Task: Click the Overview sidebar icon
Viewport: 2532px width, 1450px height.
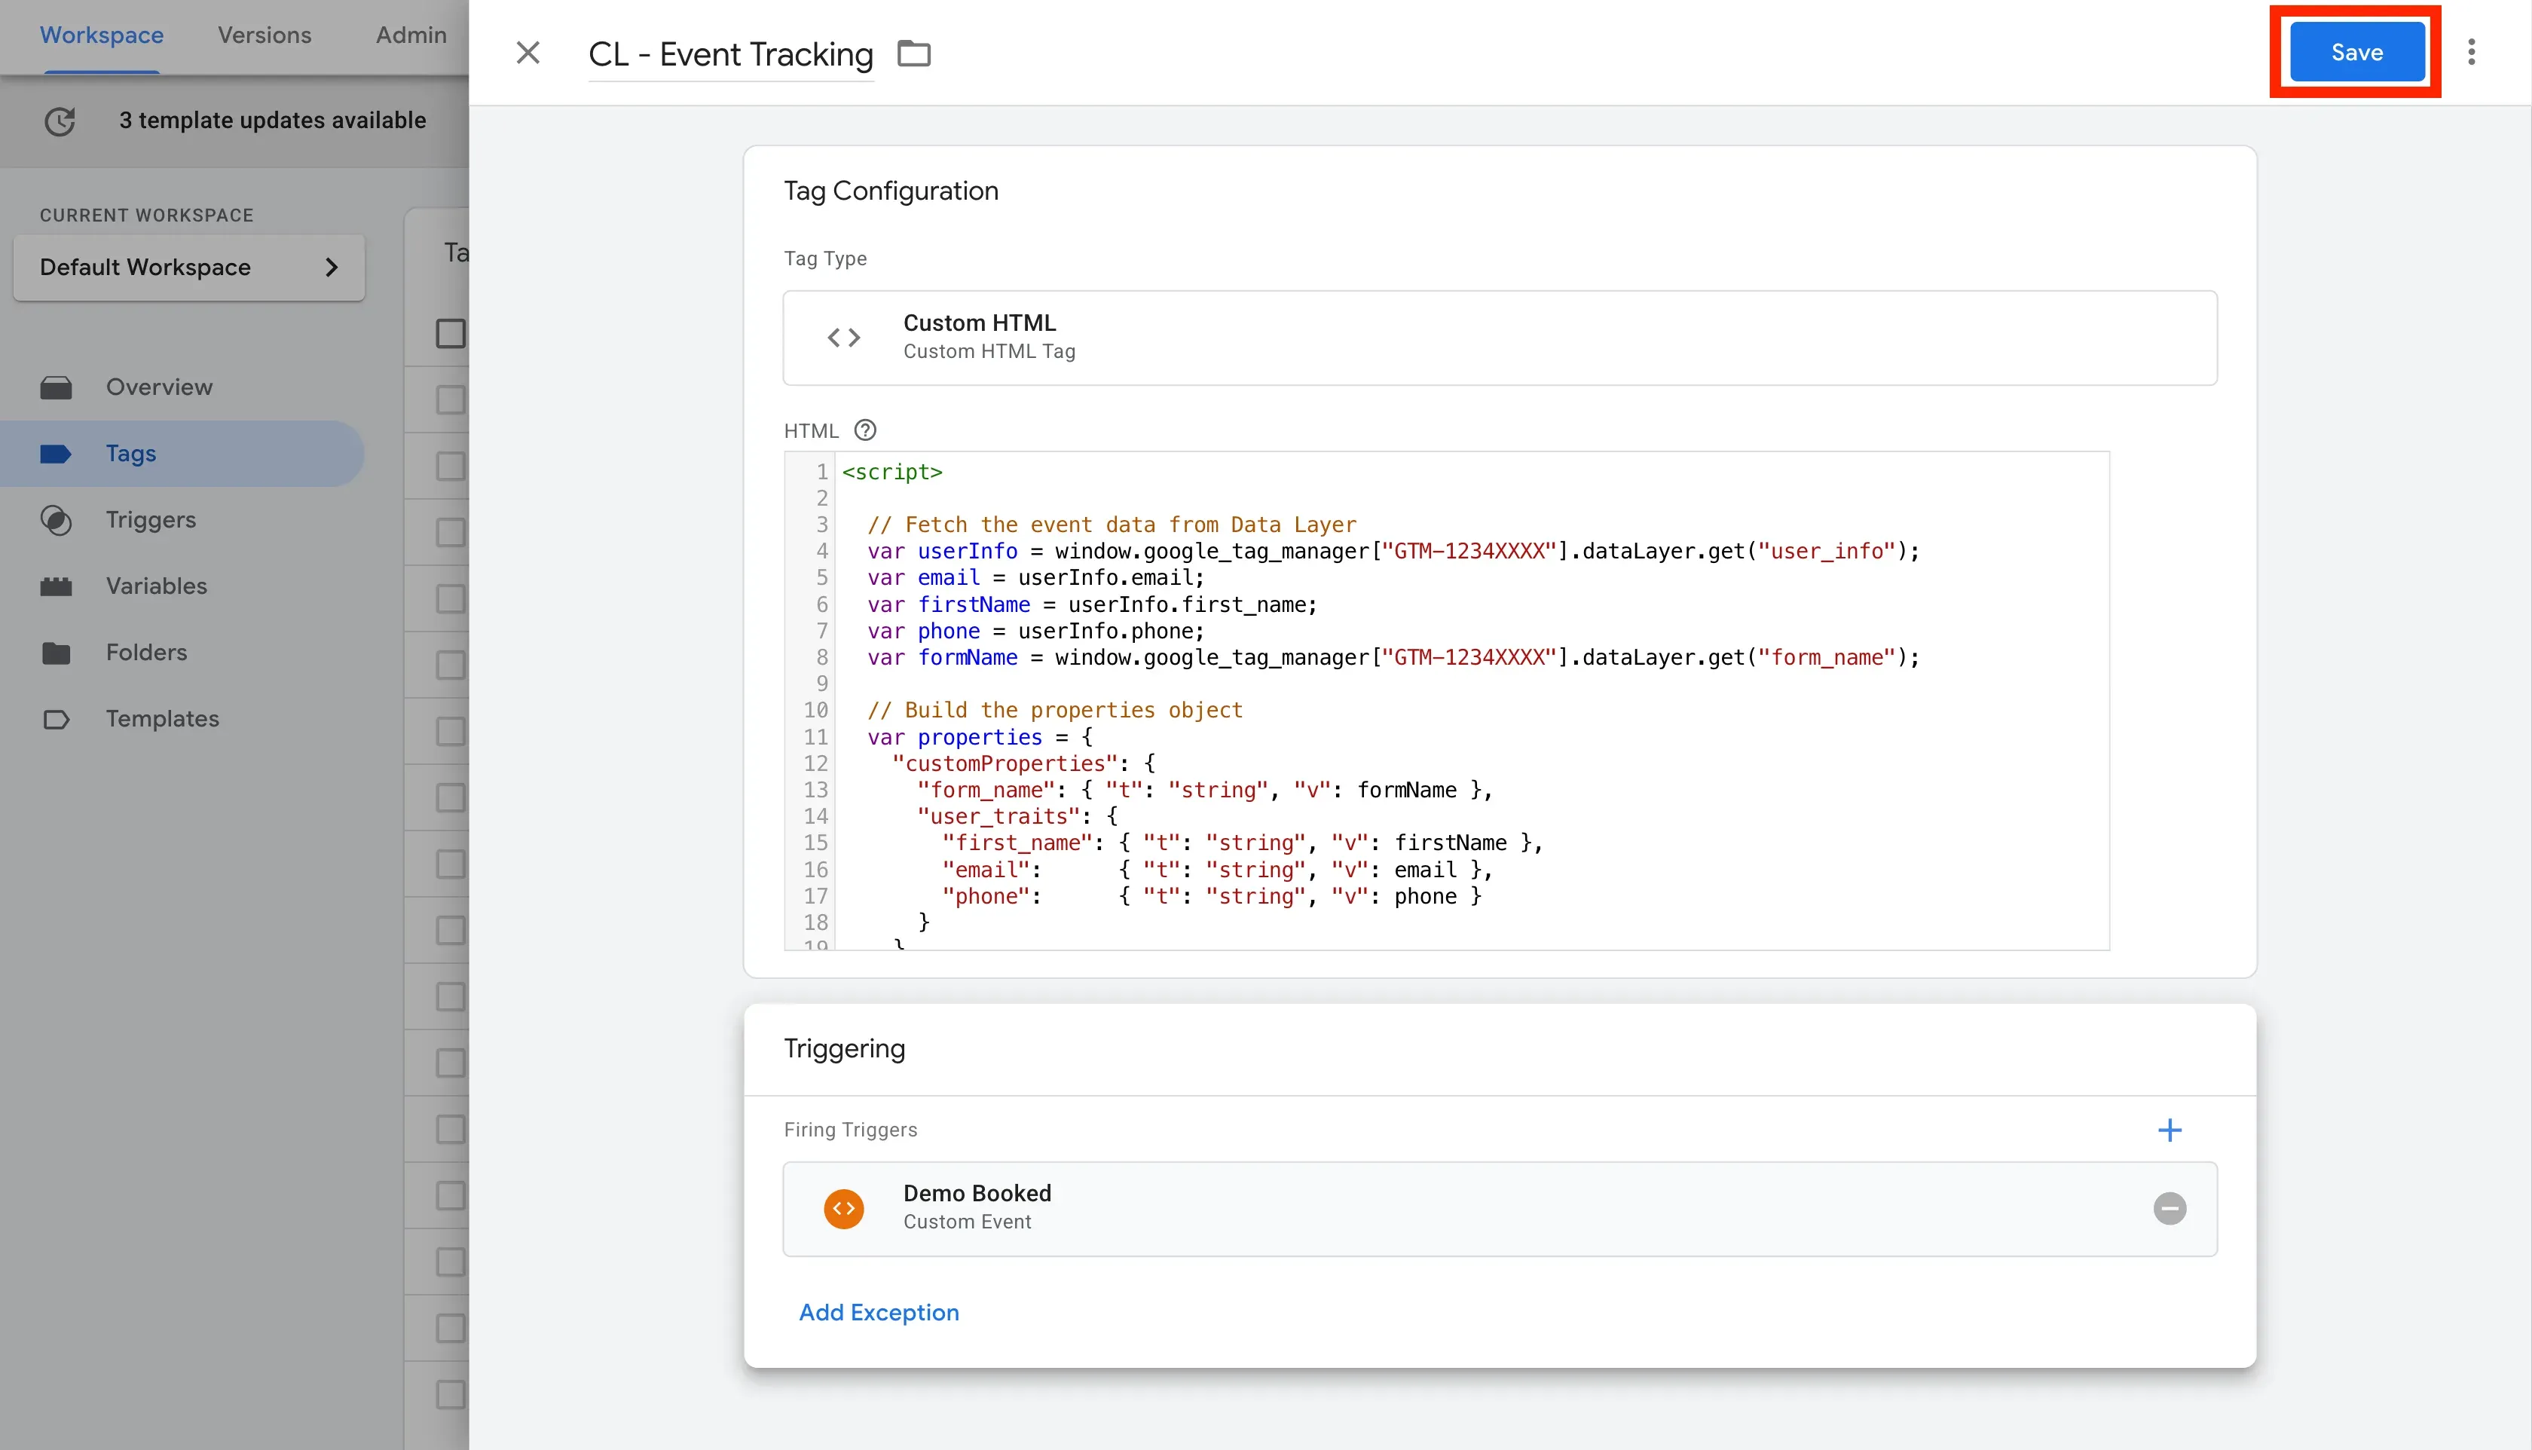Action: [x=56, y=387]
